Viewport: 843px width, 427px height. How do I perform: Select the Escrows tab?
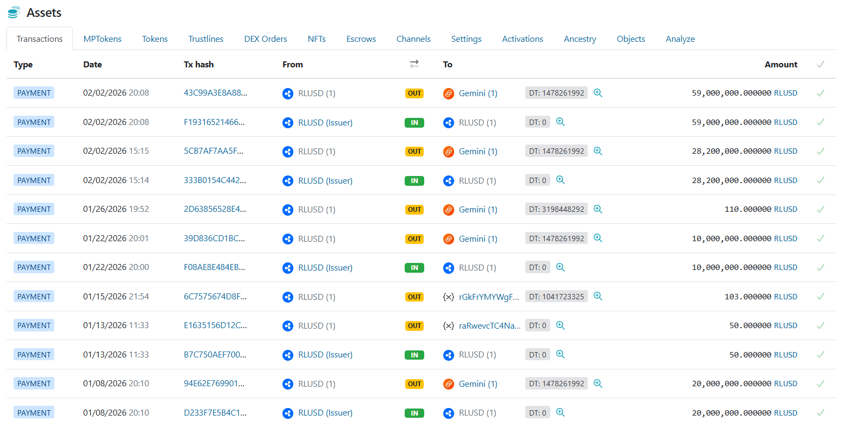point(361,39)
